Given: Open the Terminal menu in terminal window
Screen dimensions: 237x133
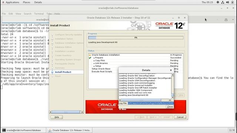Looking at the screenshot, I should pos(39,14).
